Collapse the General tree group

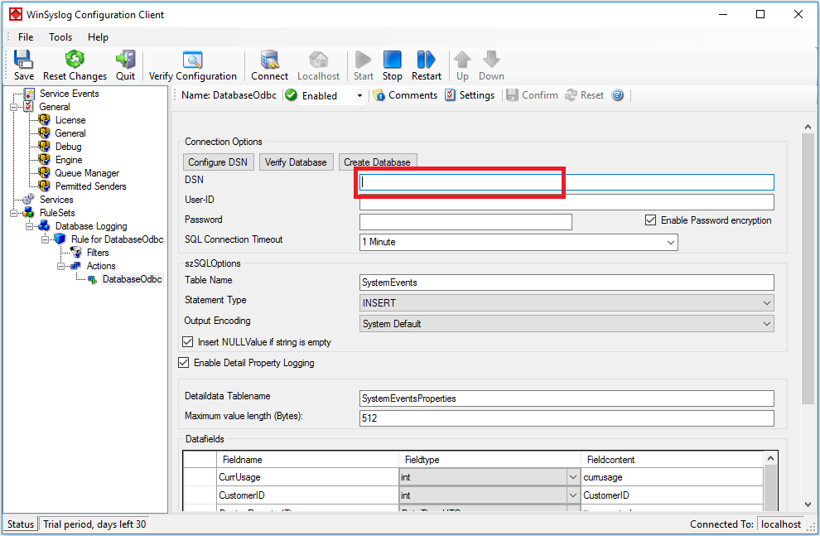pos(13,107)
